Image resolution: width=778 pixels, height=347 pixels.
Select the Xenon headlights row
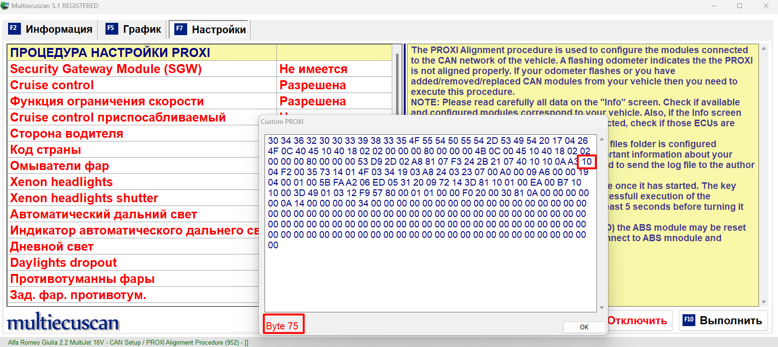pyautogui.click(x=133, y=182)
